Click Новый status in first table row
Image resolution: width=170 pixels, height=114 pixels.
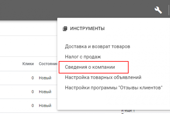[x=45, y=78]
